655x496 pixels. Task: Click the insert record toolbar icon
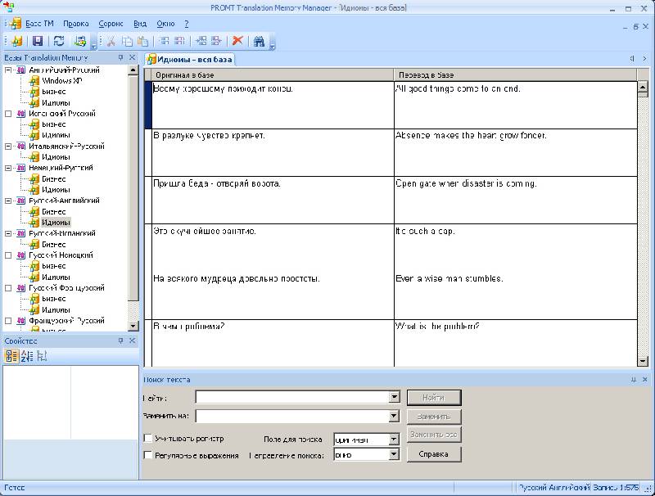(x=201, y=41)
